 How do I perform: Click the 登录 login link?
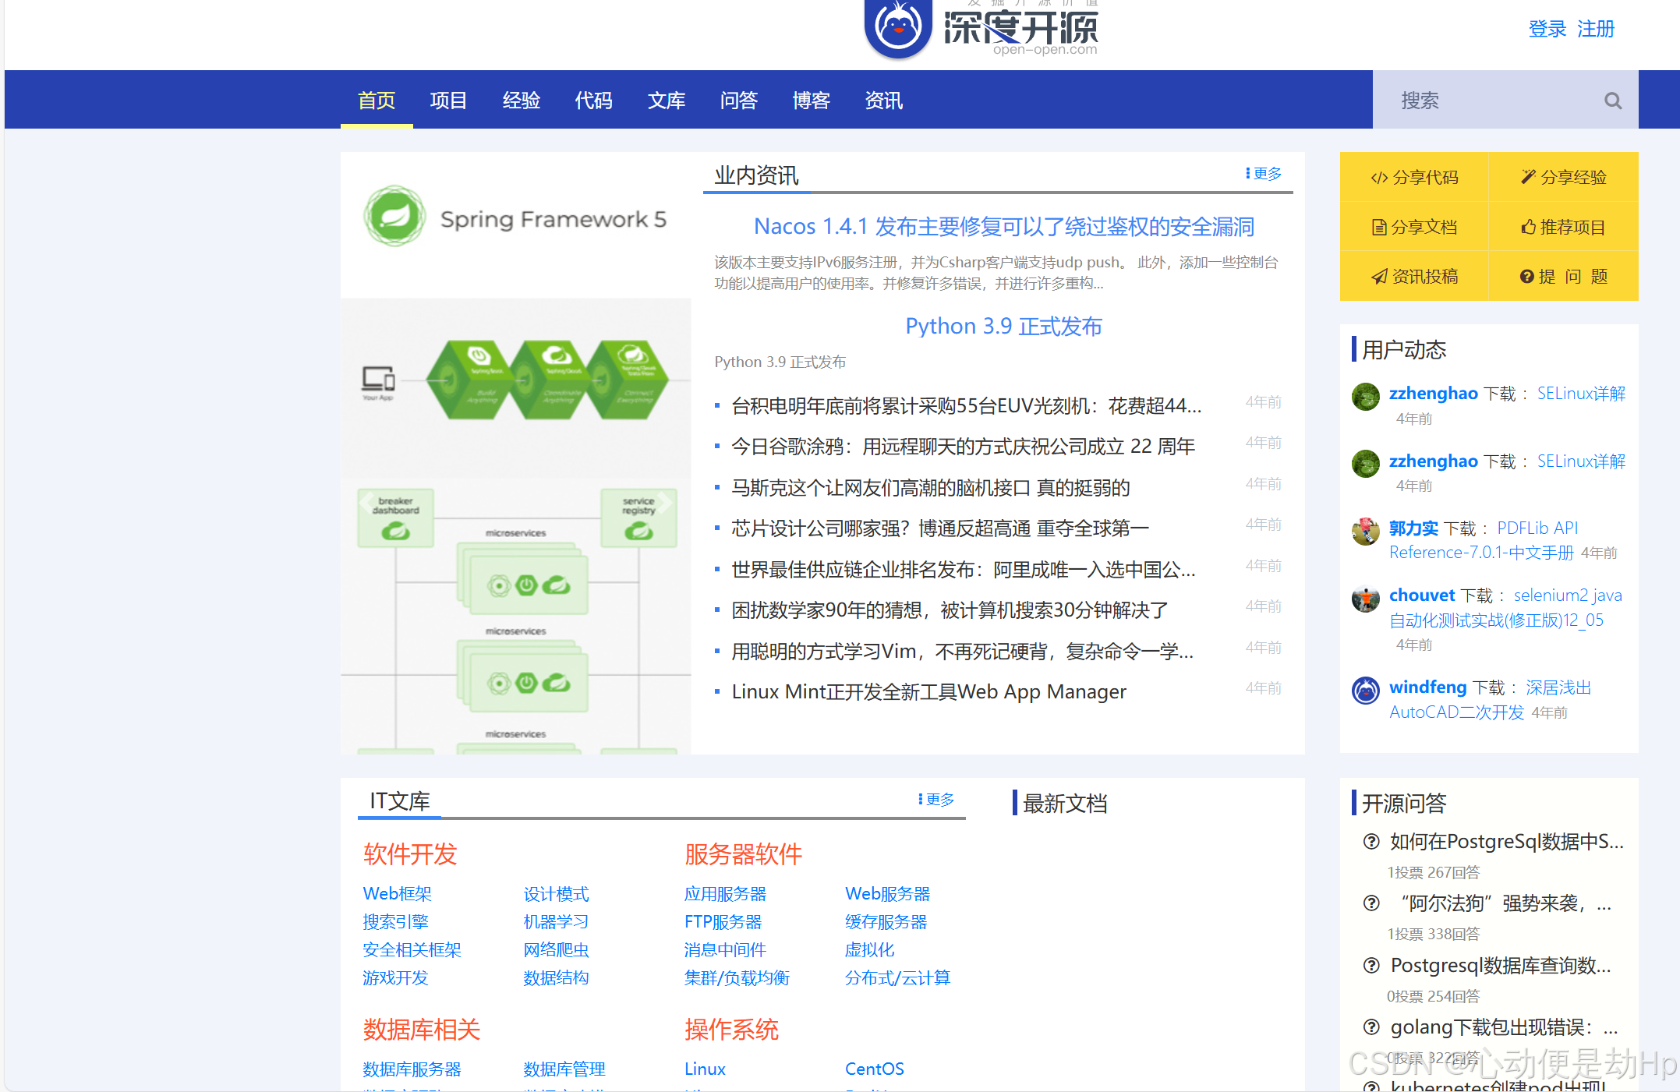[1547, 30]
